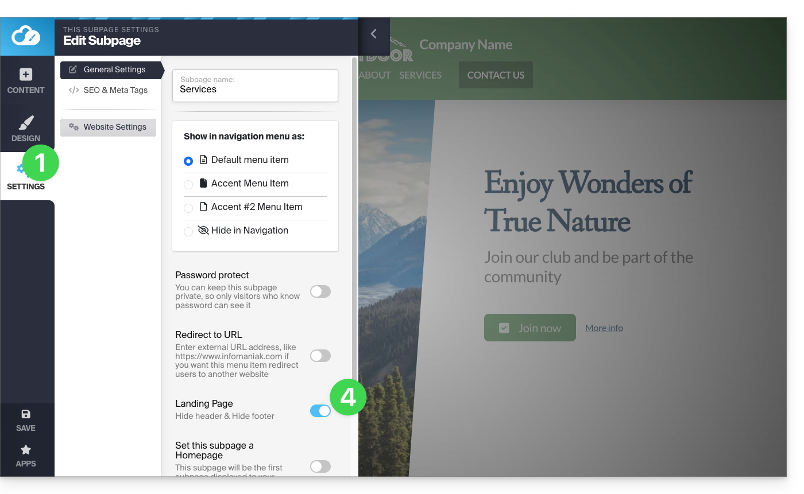Turn on Redirect to URL switch

coord(320,356)
